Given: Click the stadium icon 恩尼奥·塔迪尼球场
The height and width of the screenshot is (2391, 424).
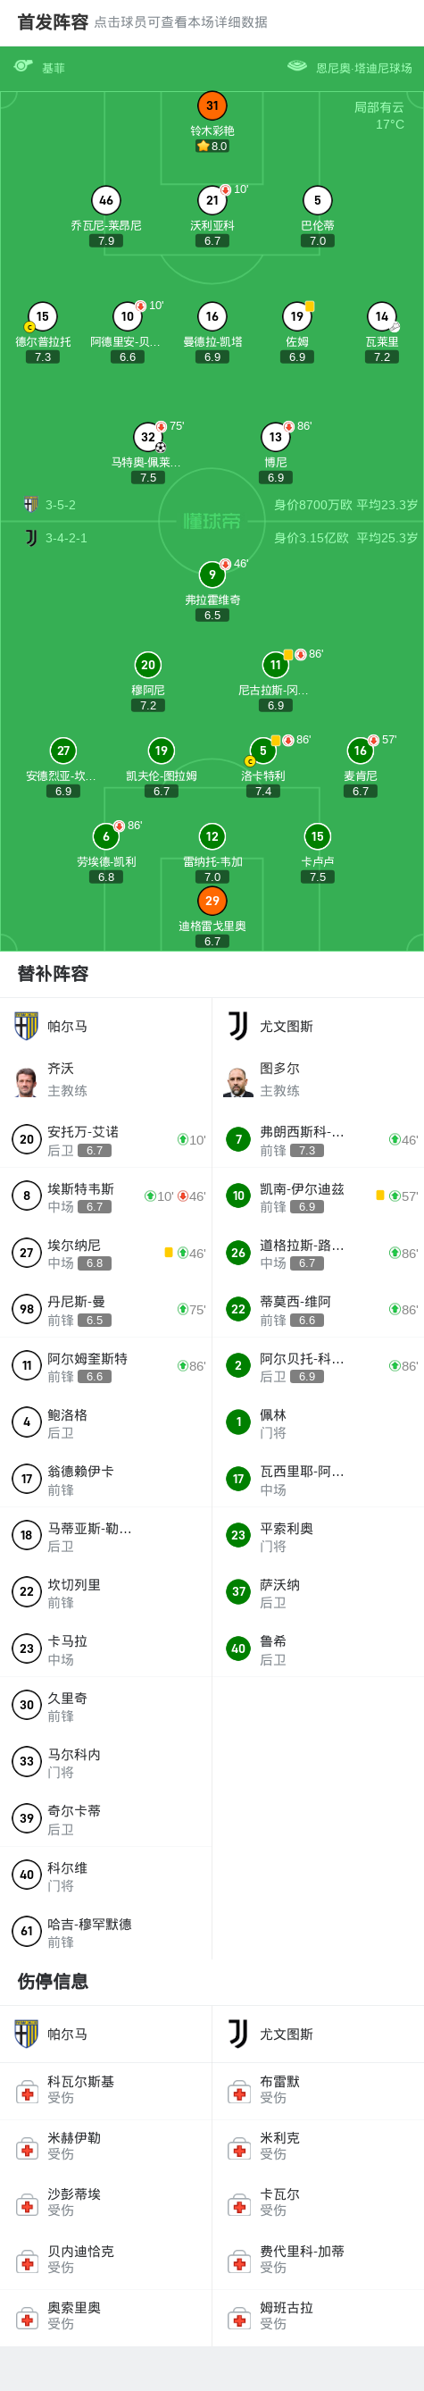Looking at the screenshot, I should (x=297, y=67).
